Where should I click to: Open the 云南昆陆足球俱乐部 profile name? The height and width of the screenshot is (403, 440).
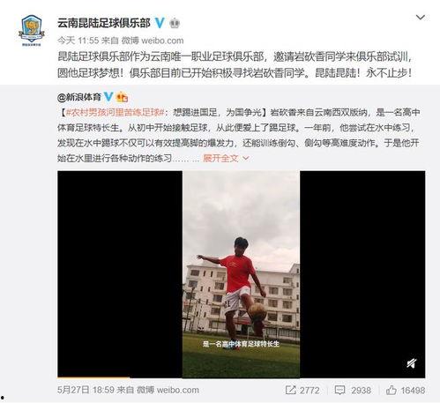(x=104, y=23)
